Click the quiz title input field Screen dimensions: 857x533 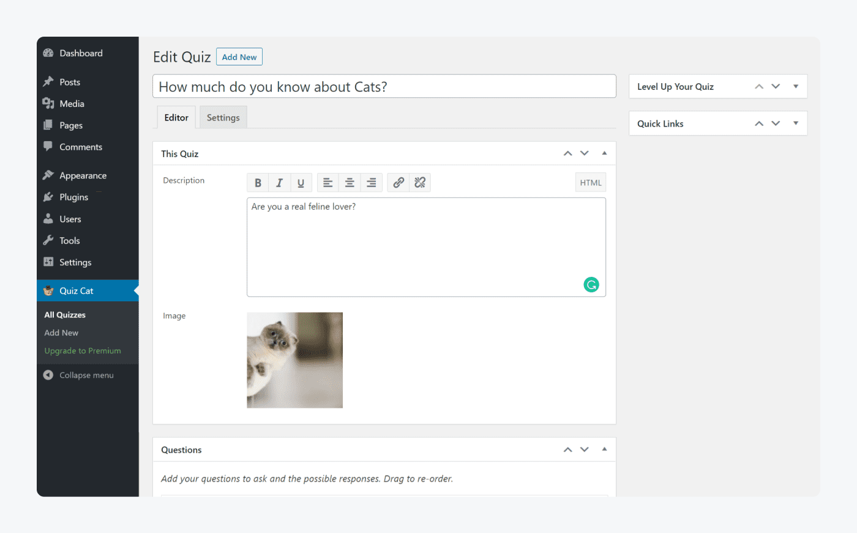click(384, 87)
